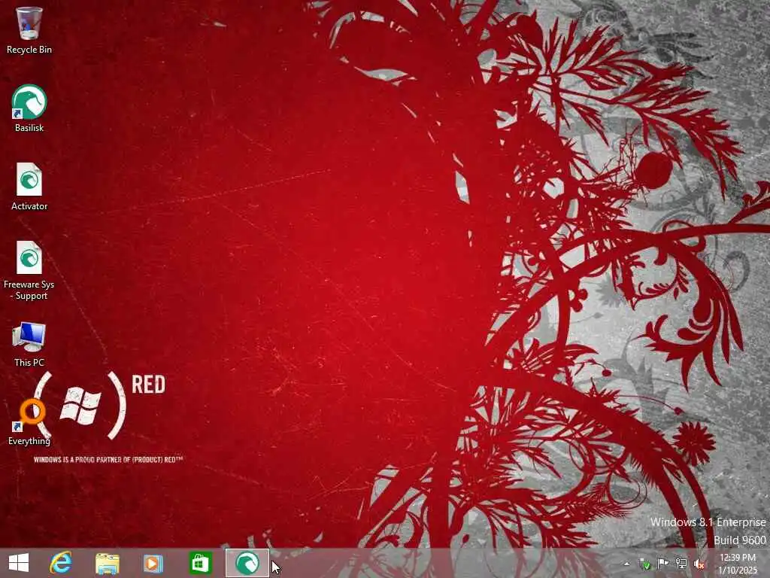The image size is (770, 578).
Task: Show hidden tray icons arrow
Action: 626,564
